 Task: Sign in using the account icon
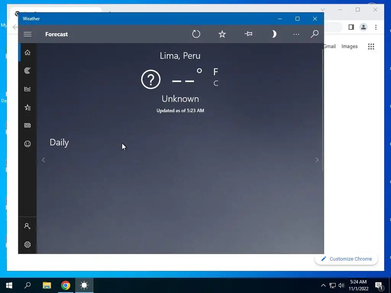27,226
